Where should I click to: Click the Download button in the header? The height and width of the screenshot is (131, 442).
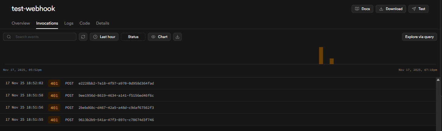click(x=391, y=9)
